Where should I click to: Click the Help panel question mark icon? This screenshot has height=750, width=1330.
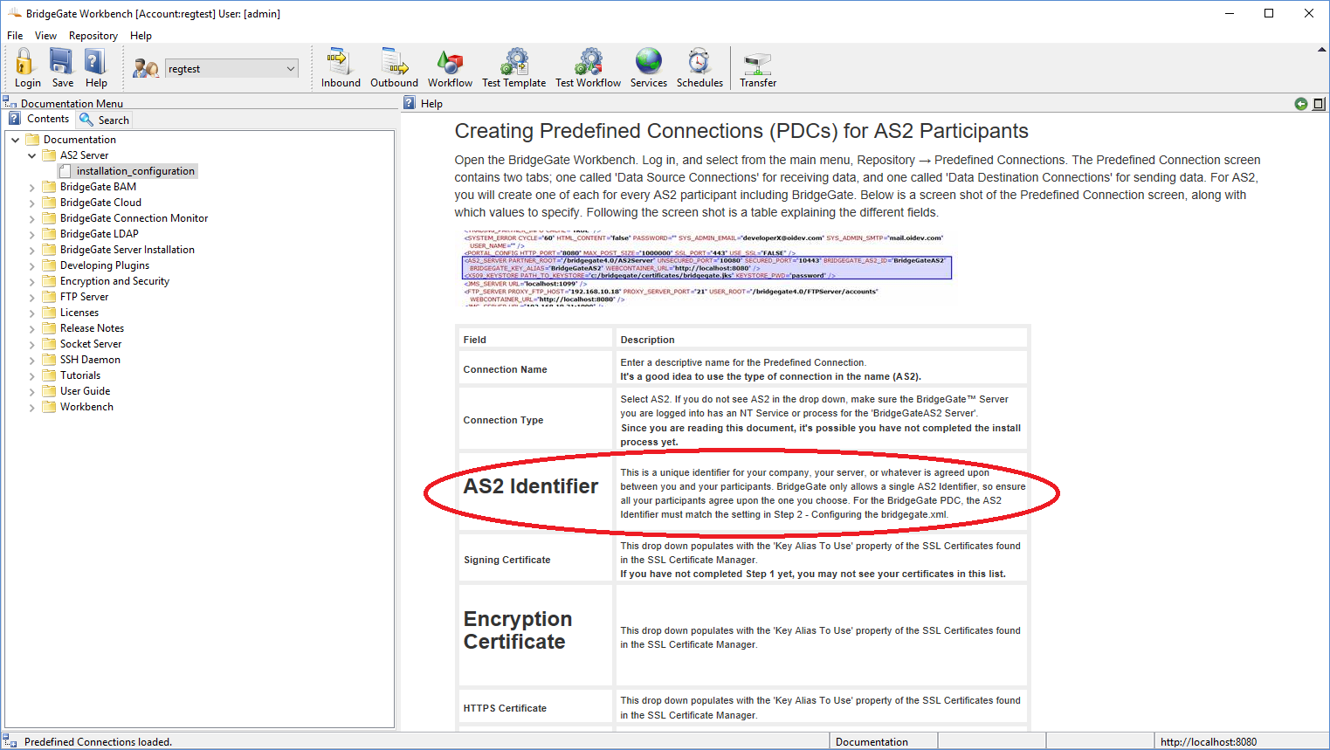409,103
